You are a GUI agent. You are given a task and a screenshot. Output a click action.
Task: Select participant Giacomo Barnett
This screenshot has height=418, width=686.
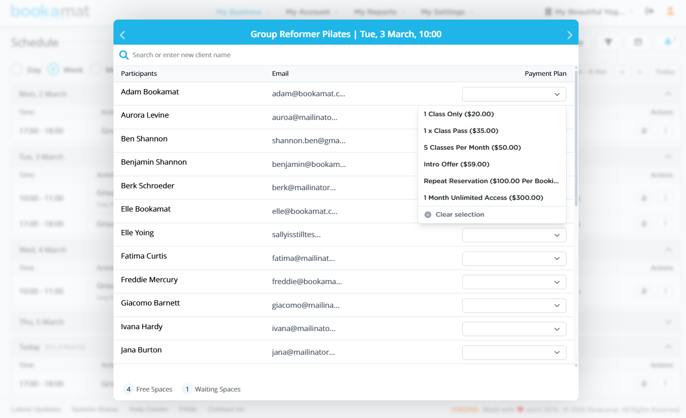tap(150, 303)
